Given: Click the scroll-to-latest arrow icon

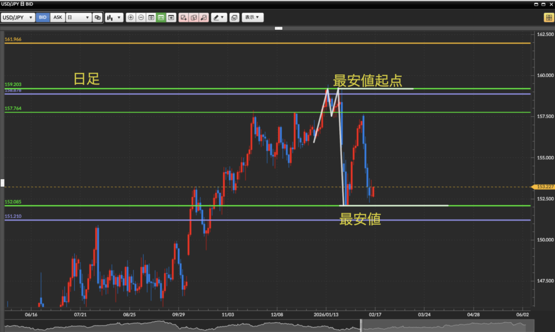Looking at the screenshot, I should pyautogui.click(x=171, y=17).
